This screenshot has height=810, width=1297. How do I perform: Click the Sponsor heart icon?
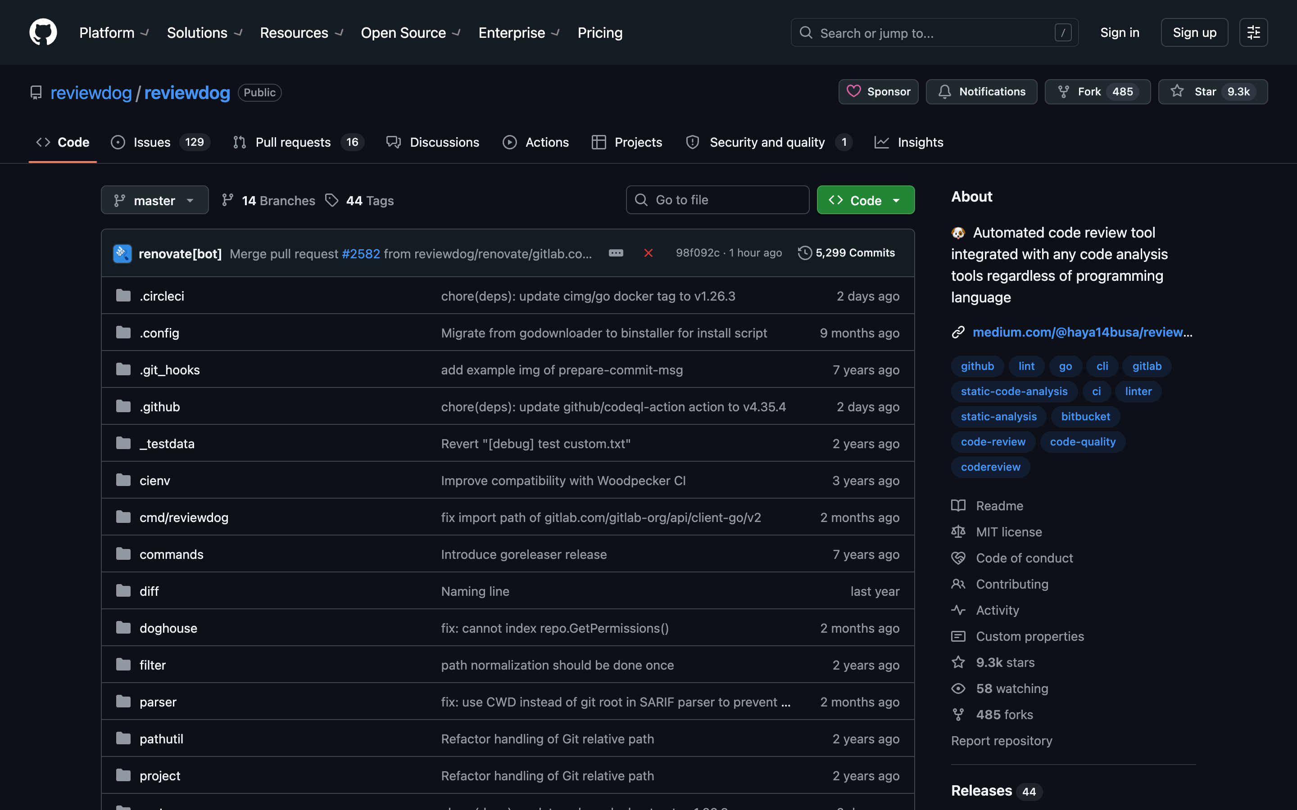tap(854, 92)
